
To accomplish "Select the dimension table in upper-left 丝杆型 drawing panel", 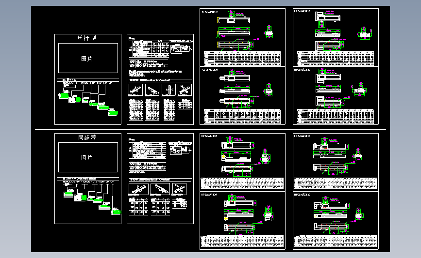I will tap(242, 58).
